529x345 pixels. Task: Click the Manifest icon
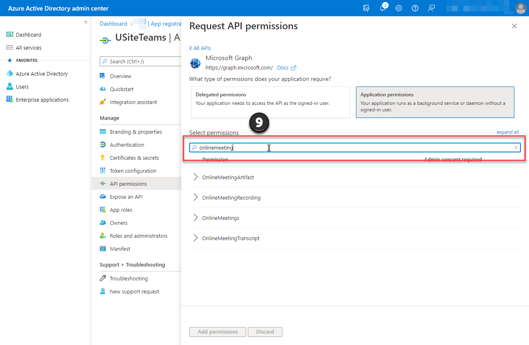pyautogui.click(x=103, y=249)
